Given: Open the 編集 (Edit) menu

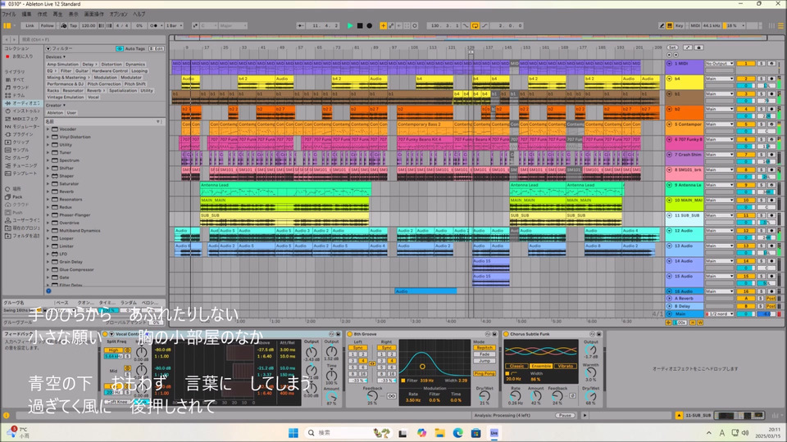Looking at the screenshot, I should coord(26,14).
